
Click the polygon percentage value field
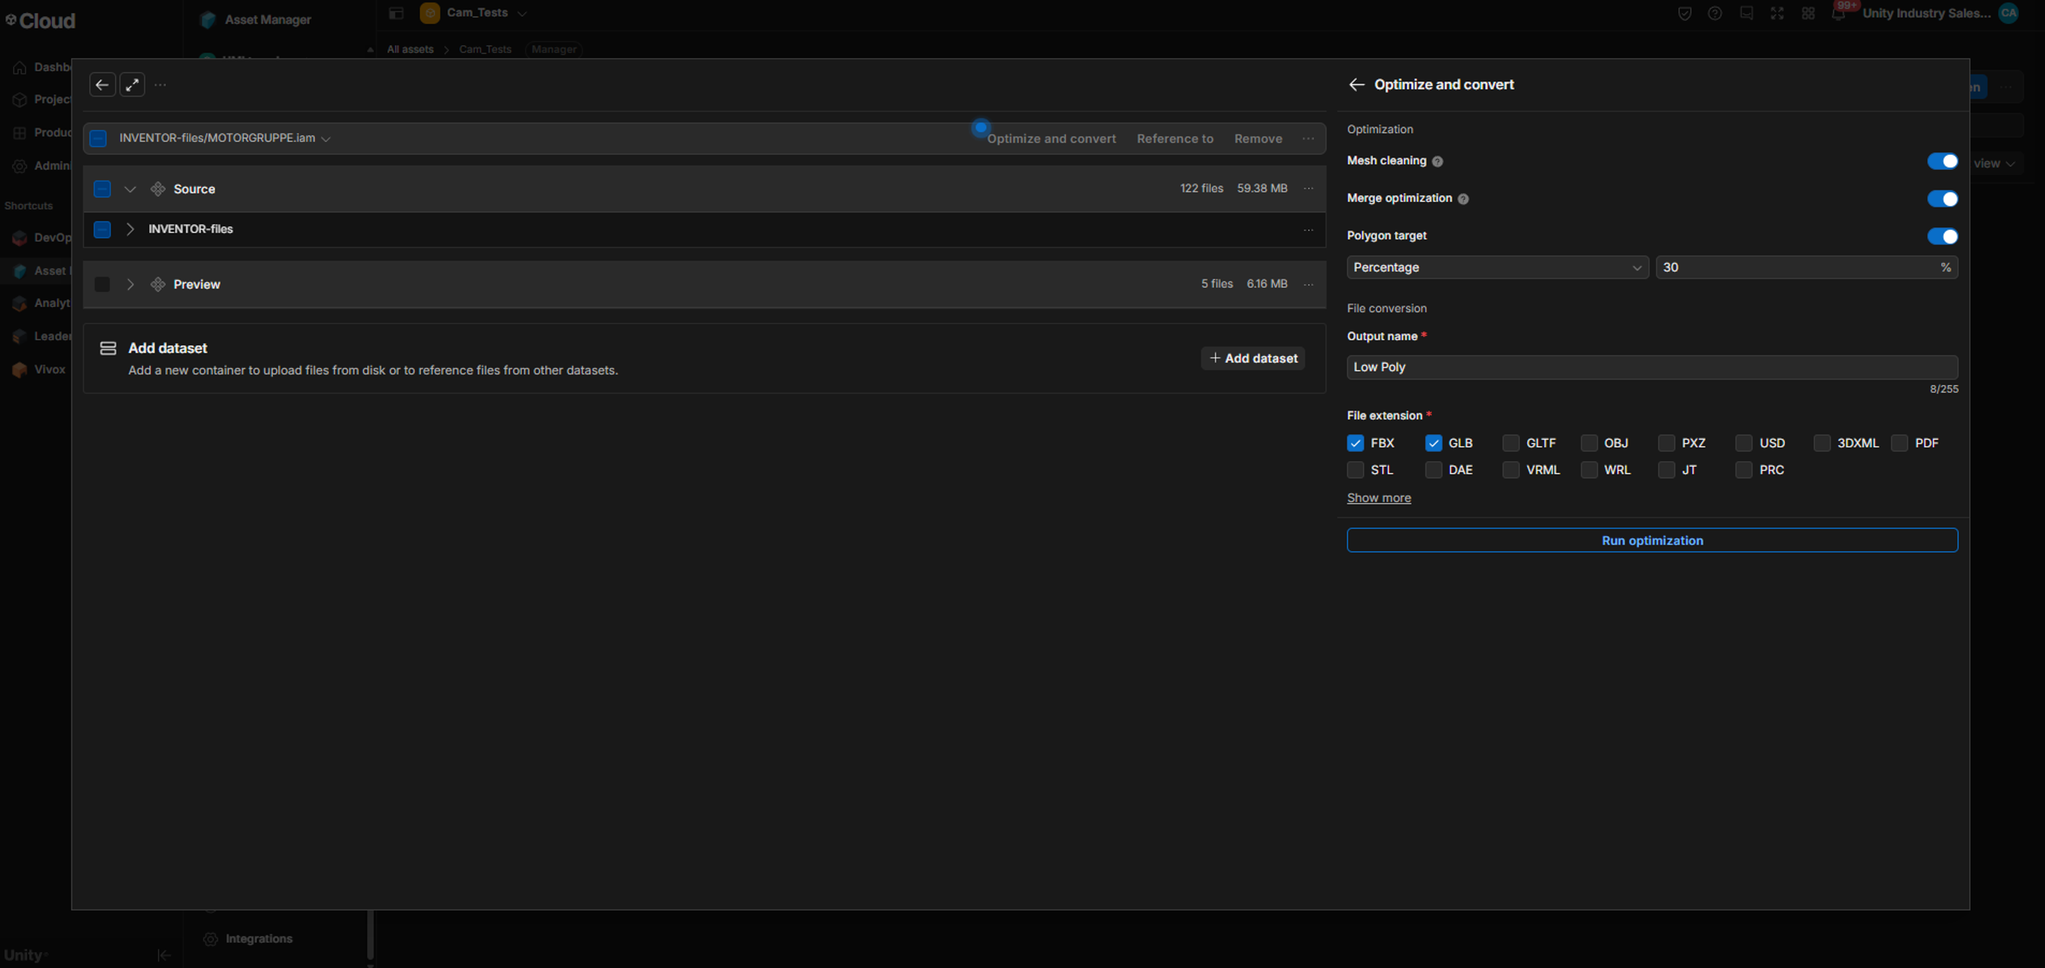pyautogui.click(x=1806, y=268)
